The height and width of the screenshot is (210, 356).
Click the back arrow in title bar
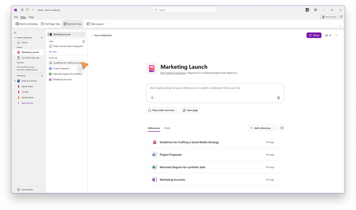coord(22,10)
